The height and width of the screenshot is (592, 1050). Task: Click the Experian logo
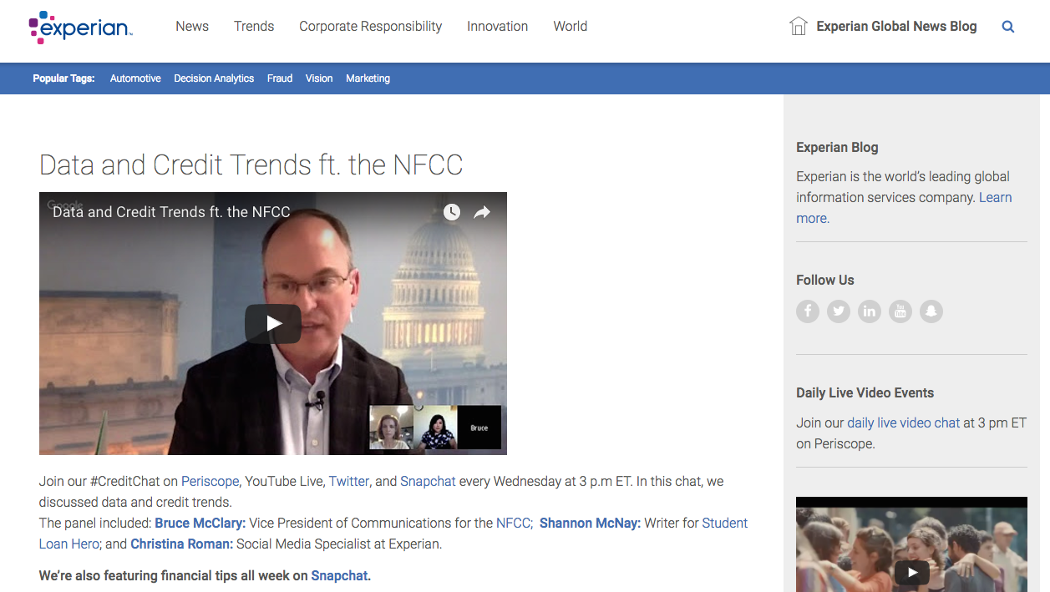tap(80, 28)
